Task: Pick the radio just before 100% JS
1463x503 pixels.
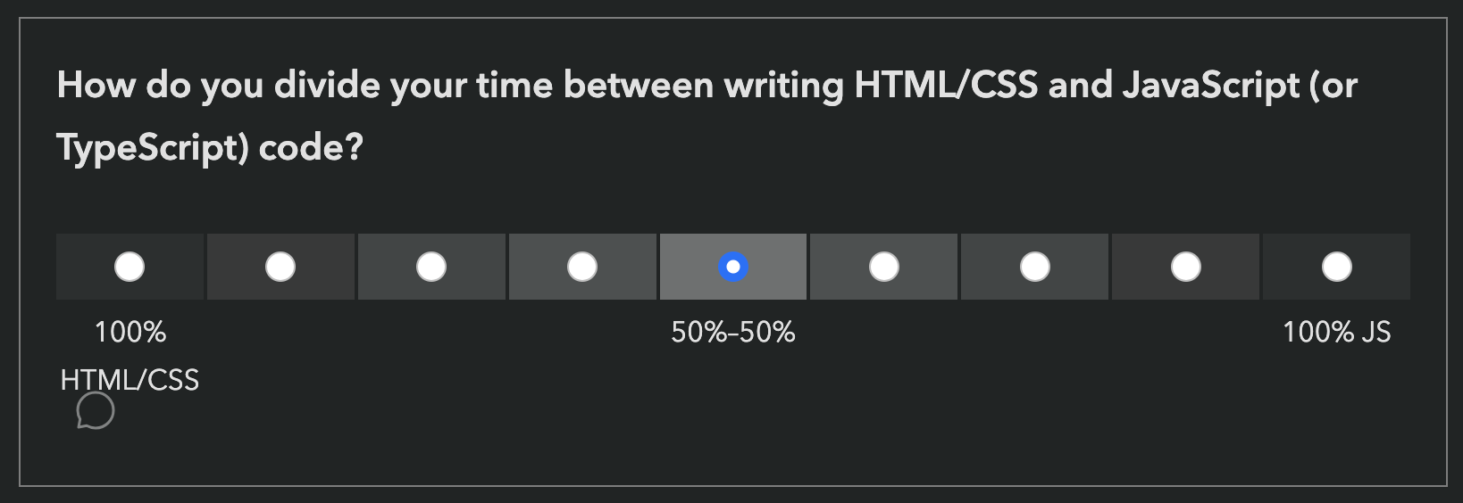Action: (x=1186, y=267)
